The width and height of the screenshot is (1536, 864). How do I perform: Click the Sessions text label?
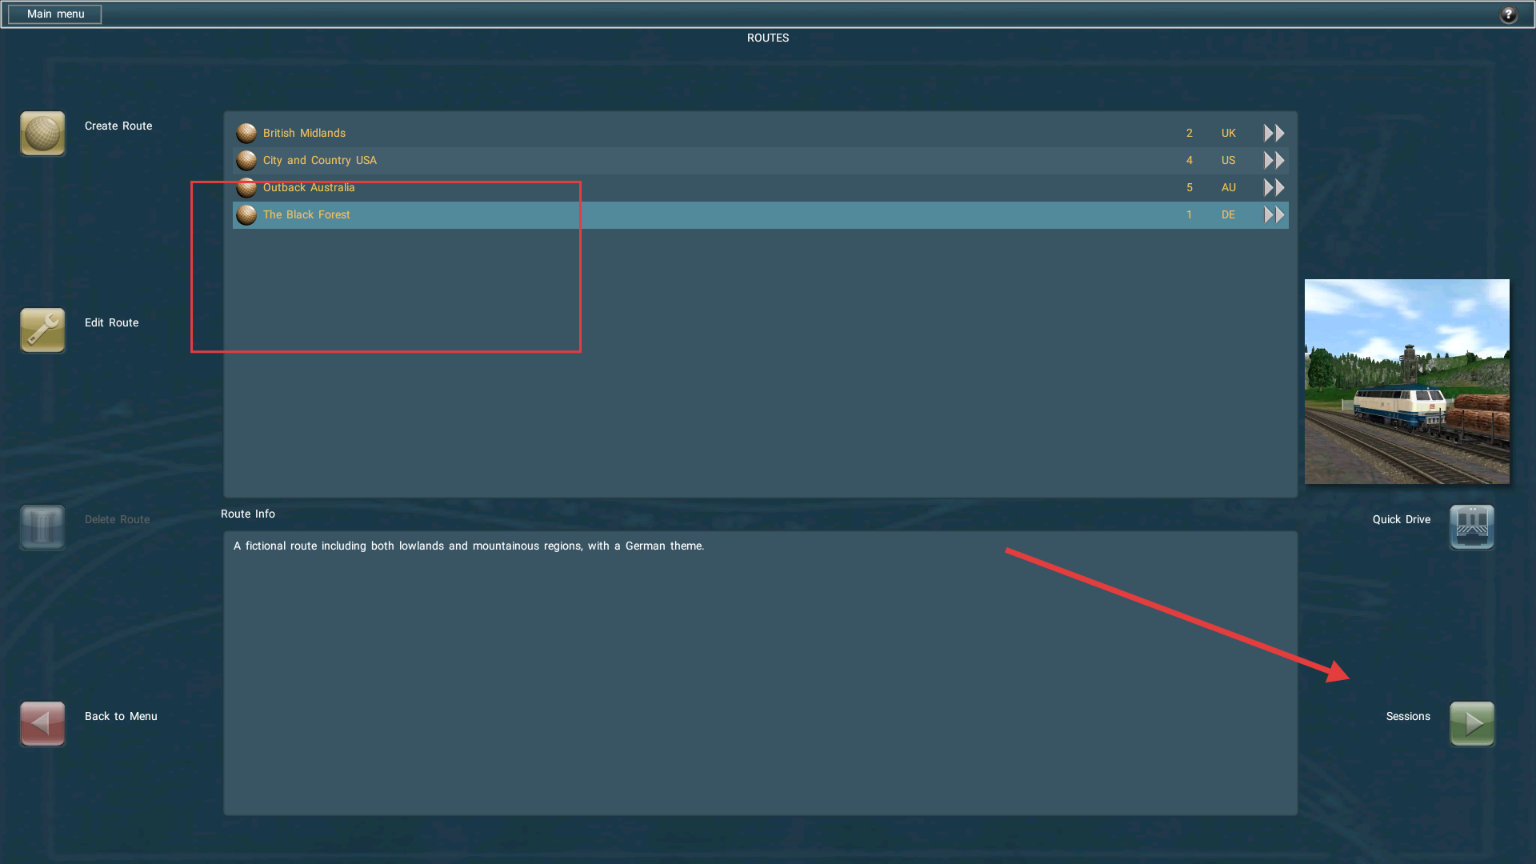point(1407,716)
